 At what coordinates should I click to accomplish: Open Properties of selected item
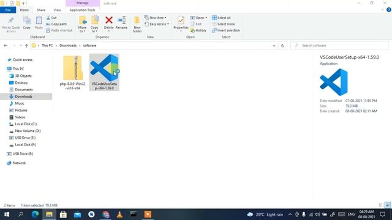181,23
